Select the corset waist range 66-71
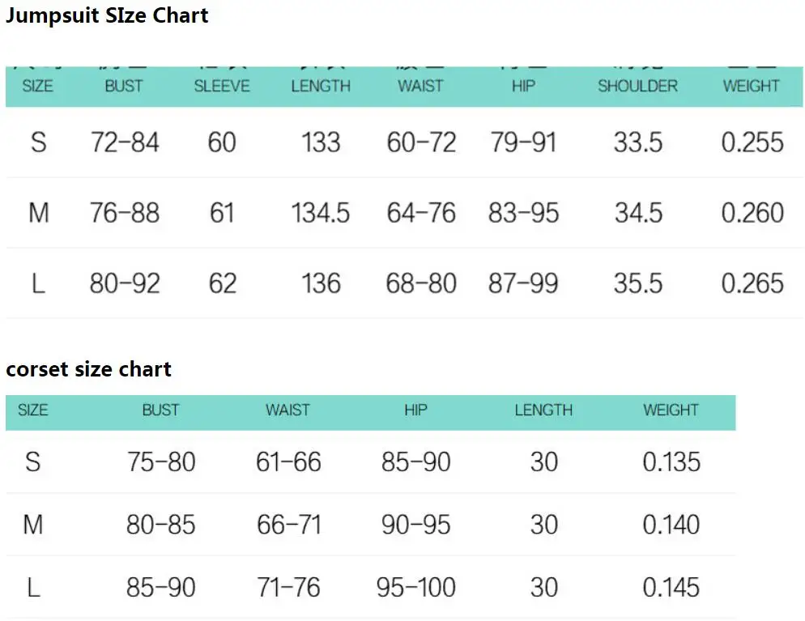 point(288,525)
